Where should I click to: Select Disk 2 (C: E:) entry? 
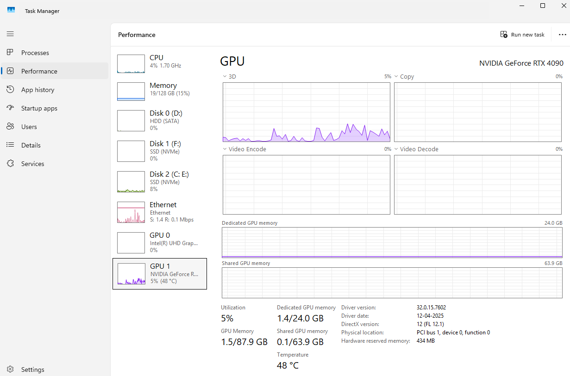tap(160, 181)
